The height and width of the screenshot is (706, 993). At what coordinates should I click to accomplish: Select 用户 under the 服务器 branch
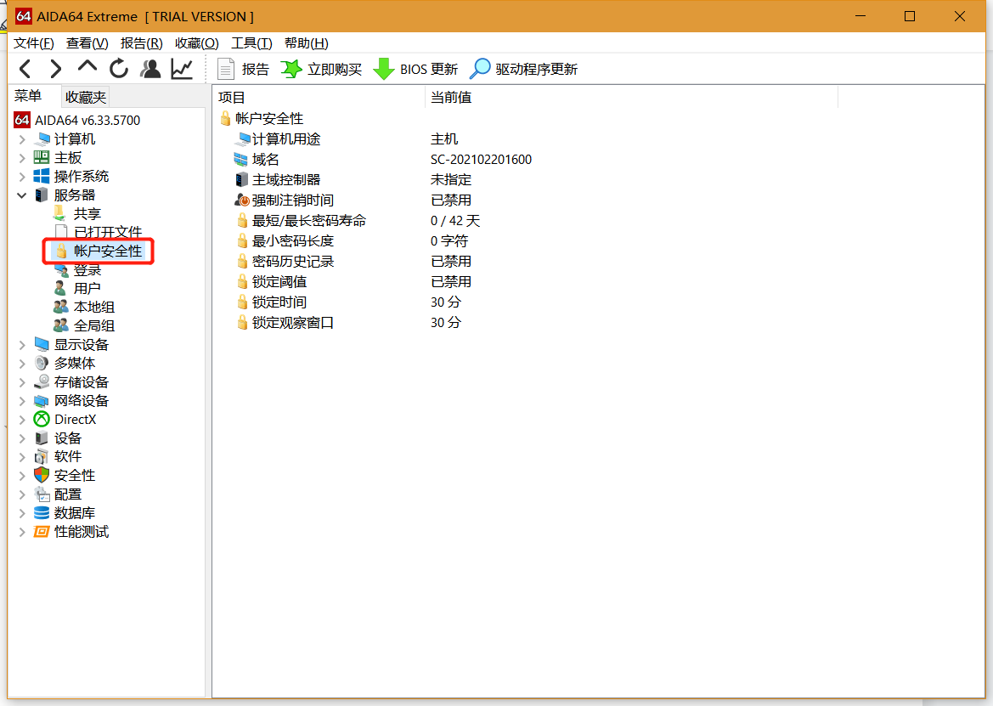click(86, 287)
